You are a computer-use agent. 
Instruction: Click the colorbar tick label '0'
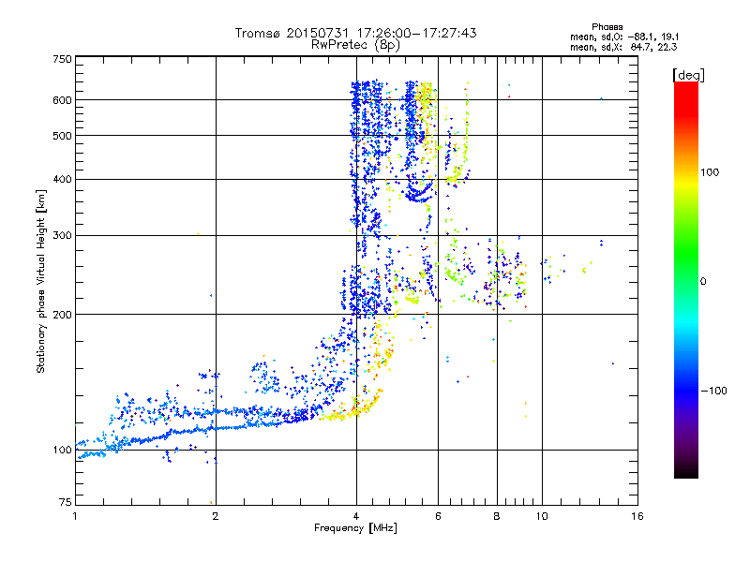pyautogui.click(x=703, y=282)
